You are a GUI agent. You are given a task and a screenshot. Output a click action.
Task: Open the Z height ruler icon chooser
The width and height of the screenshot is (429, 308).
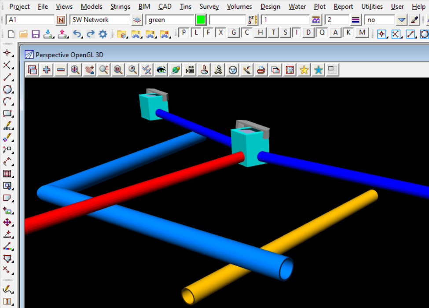[253, 20]
